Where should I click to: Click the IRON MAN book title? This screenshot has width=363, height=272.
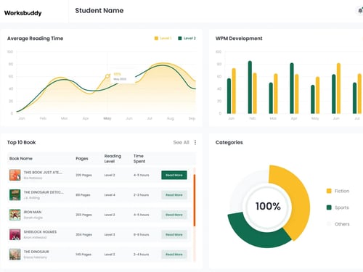(33, 212)
